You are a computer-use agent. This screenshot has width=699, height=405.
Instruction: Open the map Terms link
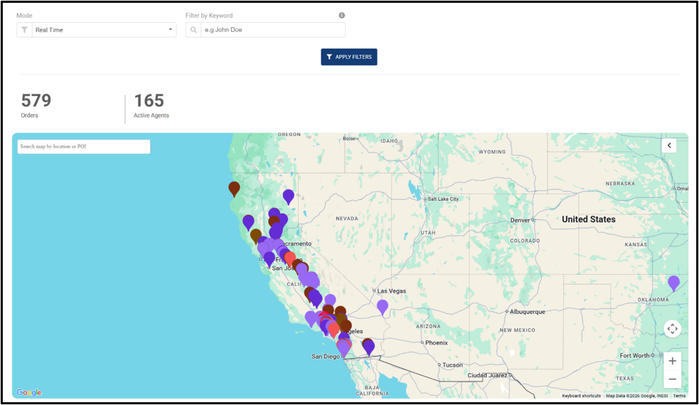[679, 396]
